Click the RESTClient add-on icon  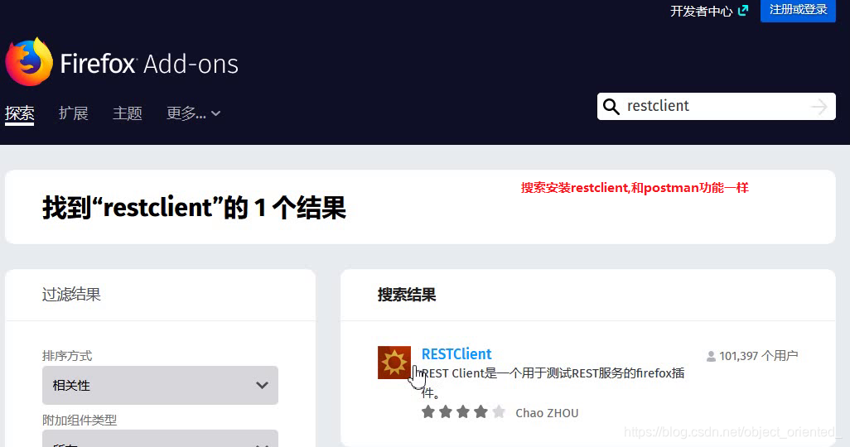(x=394, y=363)
